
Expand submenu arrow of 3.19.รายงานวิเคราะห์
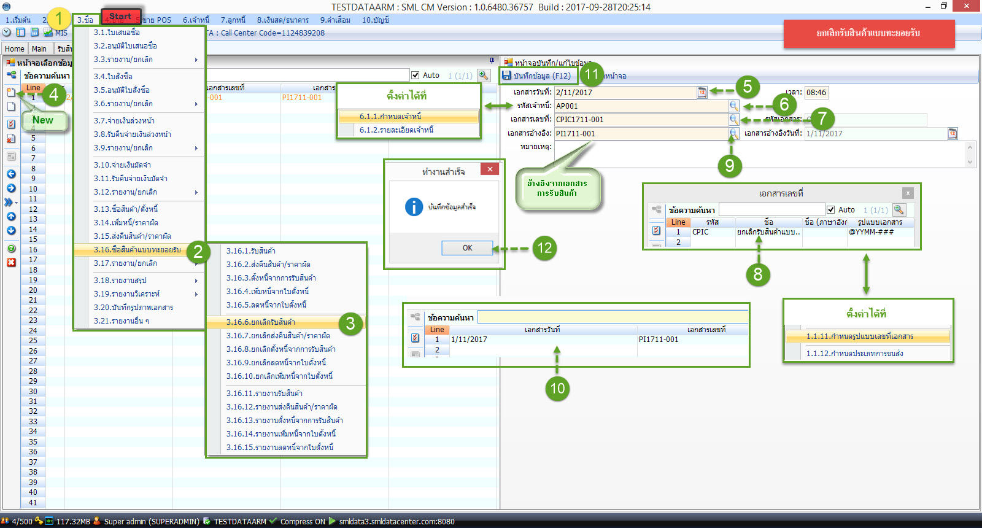coord(196,294)
